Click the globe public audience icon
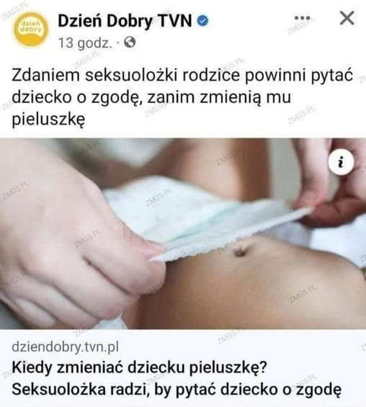Screen dimensions: 366x407 tap(130, 42)
